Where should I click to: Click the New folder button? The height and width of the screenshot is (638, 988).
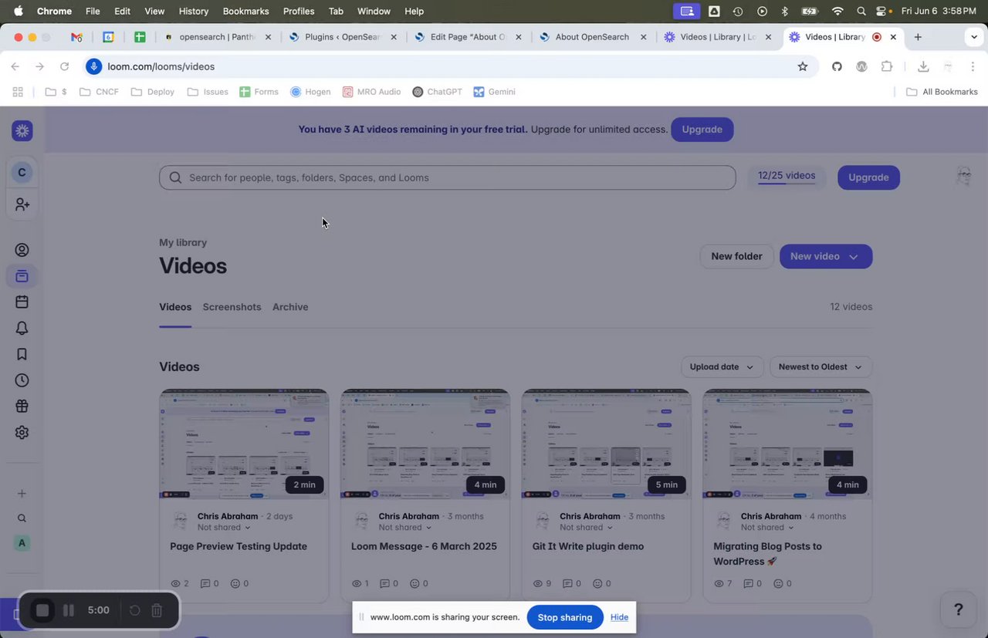click(x=736, y=257)
